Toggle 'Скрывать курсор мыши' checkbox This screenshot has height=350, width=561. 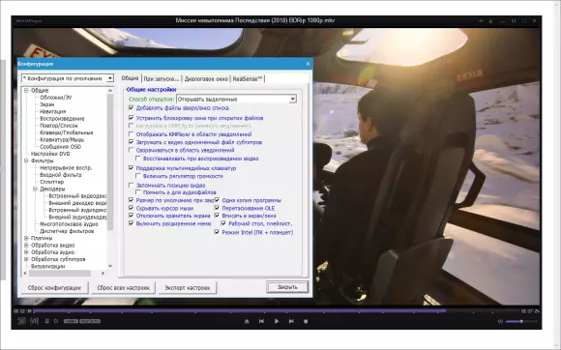pyautogui.click(x=131, y=208)
